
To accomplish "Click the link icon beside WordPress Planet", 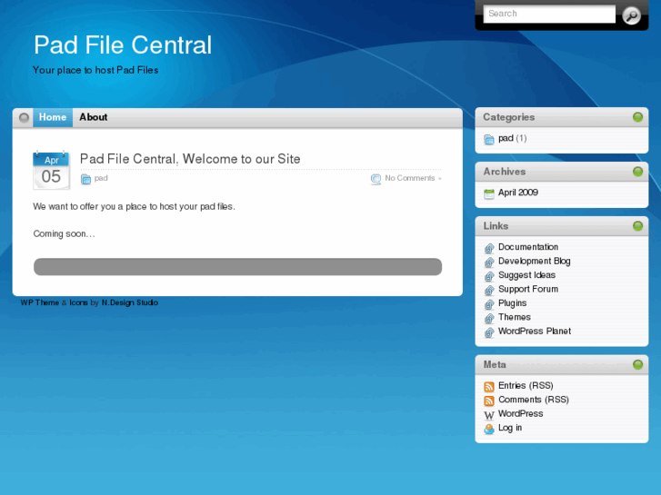I will 489,332.
